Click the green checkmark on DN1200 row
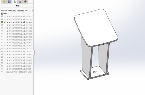 tap(5, 22)
